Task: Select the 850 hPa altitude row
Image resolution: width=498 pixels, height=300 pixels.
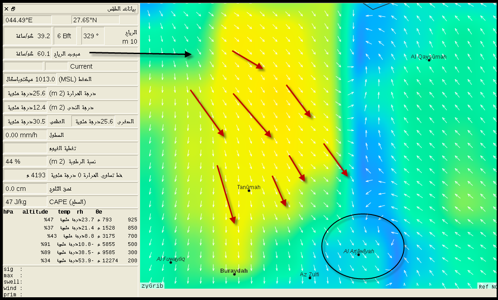Action: 70,228
